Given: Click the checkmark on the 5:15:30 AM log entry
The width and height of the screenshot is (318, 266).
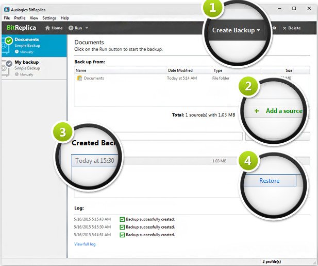Looking at the screenshot, I should 122,227.
